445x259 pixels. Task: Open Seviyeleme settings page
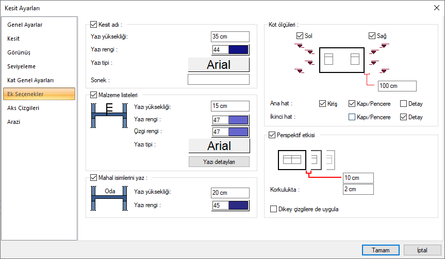39,66
